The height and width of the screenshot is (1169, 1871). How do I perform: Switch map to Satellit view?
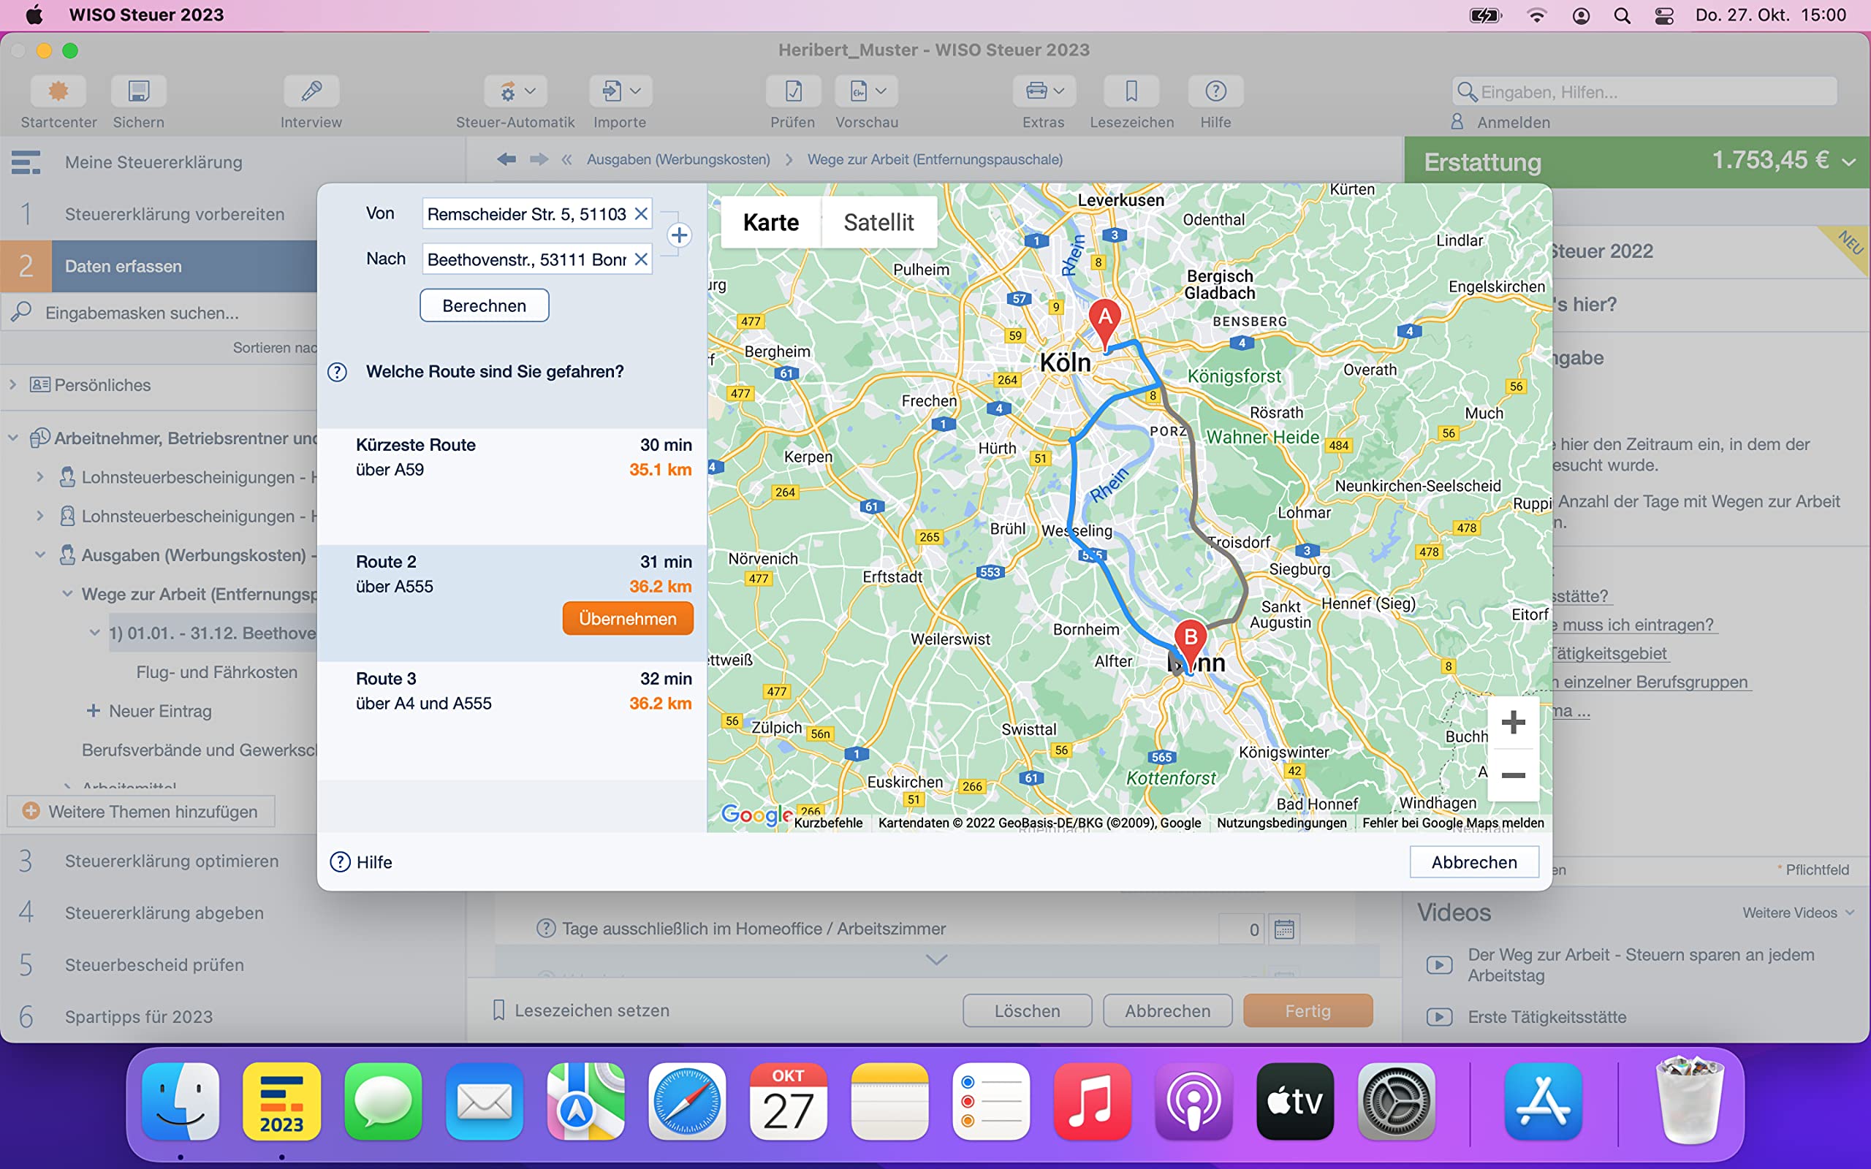(879, 222)
